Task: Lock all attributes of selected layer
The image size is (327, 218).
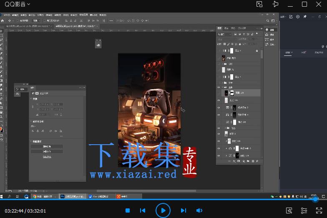Action: tap(240, 44)
